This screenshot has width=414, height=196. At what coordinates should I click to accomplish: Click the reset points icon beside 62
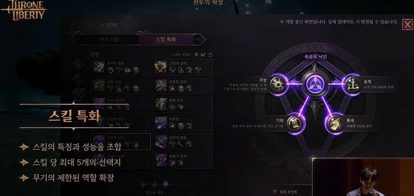pos(210,54)
